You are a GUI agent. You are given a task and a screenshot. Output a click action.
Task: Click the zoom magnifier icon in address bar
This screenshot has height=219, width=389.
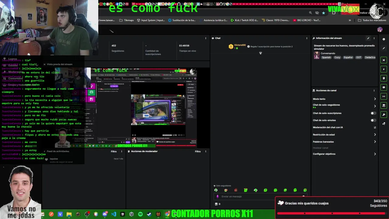310,13
